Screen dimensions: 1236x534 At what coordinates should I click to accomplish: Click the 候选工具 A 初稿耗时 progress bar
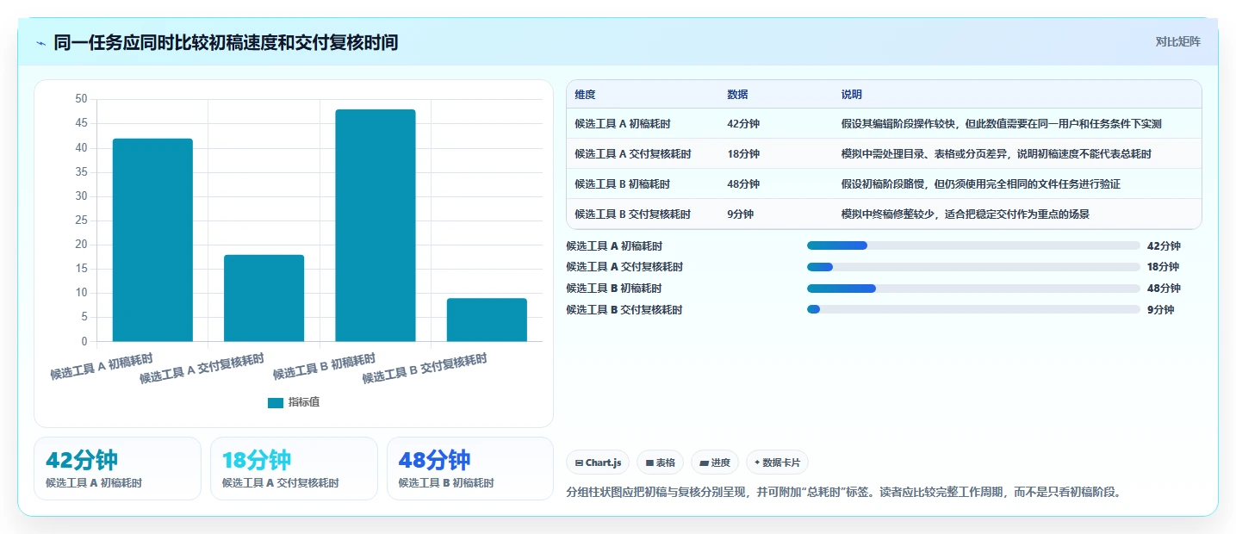click(973, 245)
